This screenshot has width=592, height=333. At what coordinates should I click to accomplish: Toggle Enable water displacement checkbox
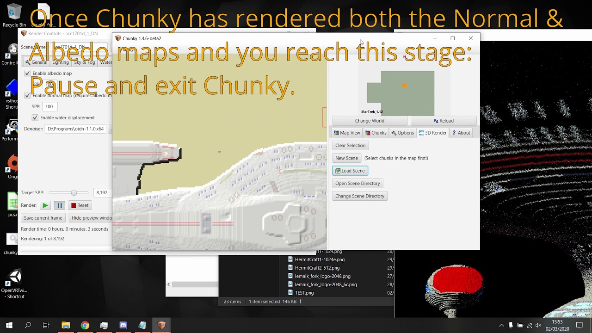(35, 117)
